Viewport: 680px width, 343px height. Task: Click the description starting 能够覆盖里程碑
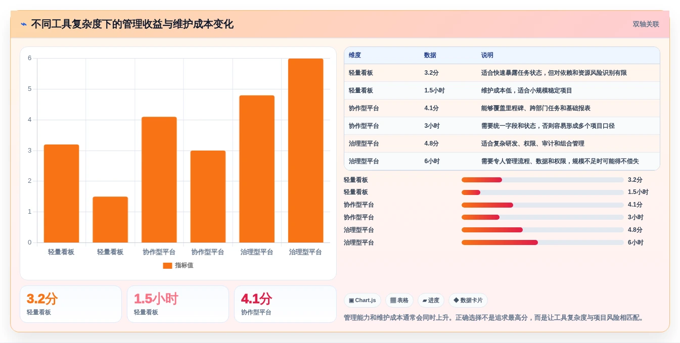click(535, 108)
